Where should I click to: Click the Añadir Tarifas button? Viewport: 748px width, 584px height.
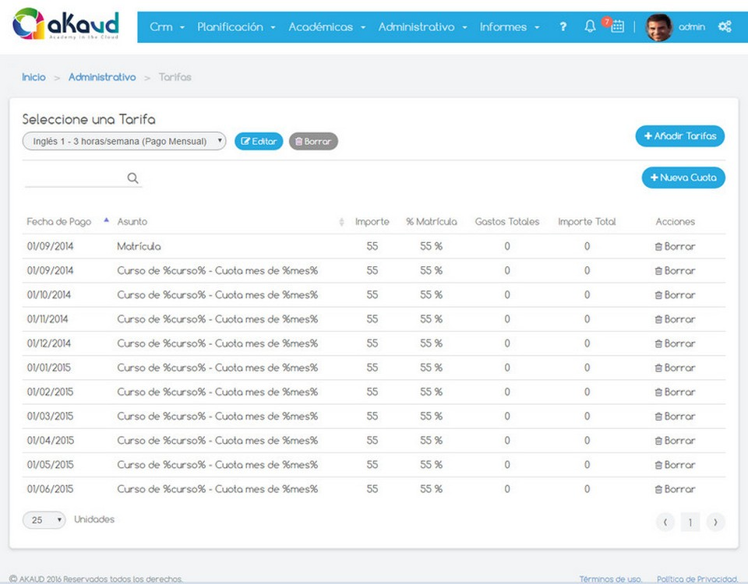click(680, 136)
